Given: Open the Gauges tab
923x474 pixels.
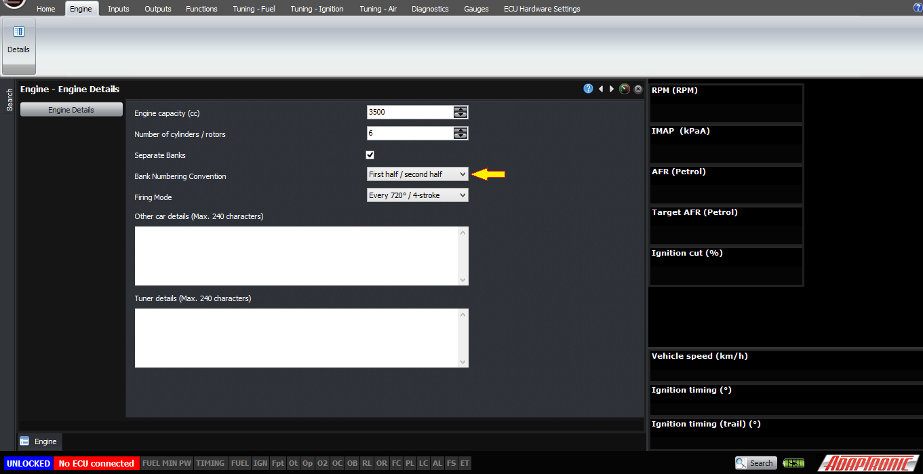Looking at the screenshot, I should click(x=476, y=9).
